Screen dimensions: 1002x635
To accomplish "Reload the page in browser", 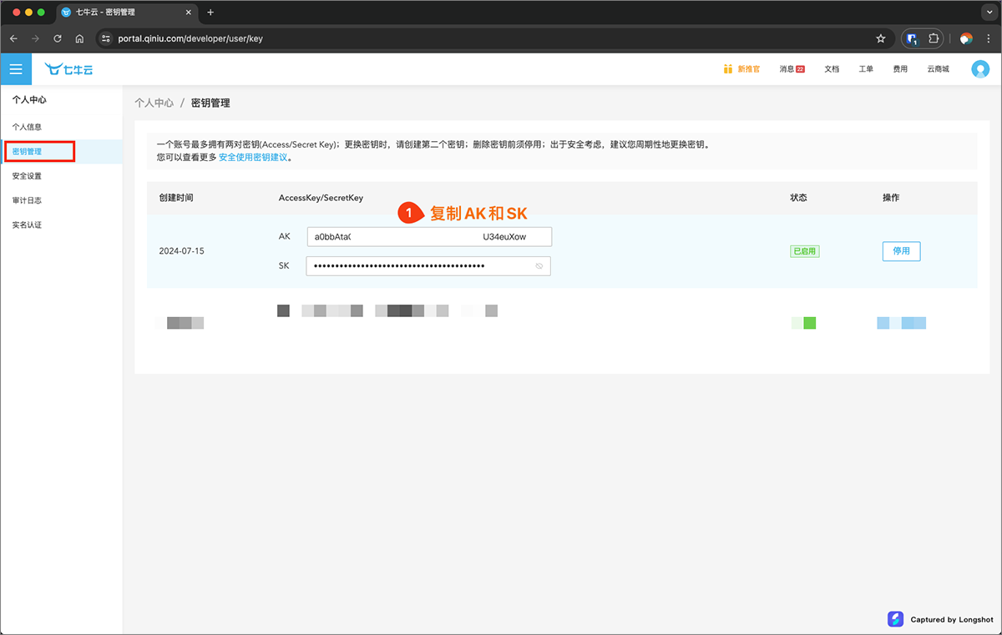I will pos(58,38).
